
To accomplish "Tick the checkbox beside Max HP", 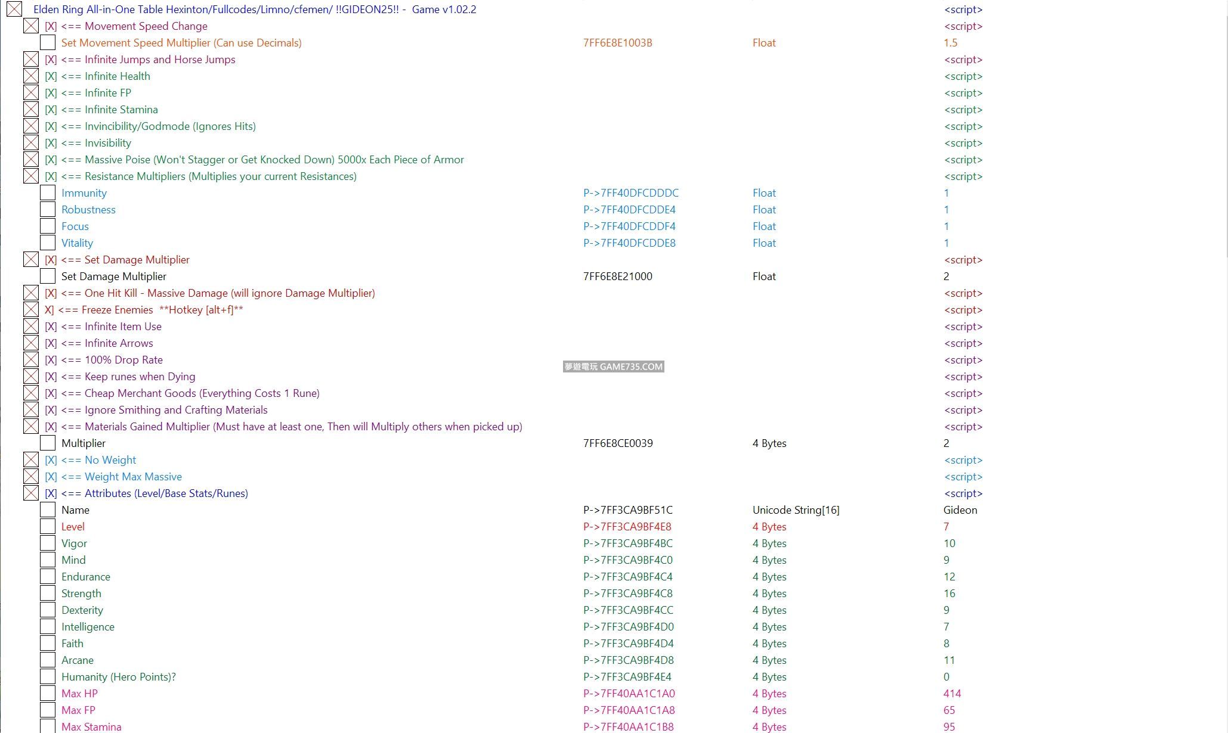I will coord(48,694).
